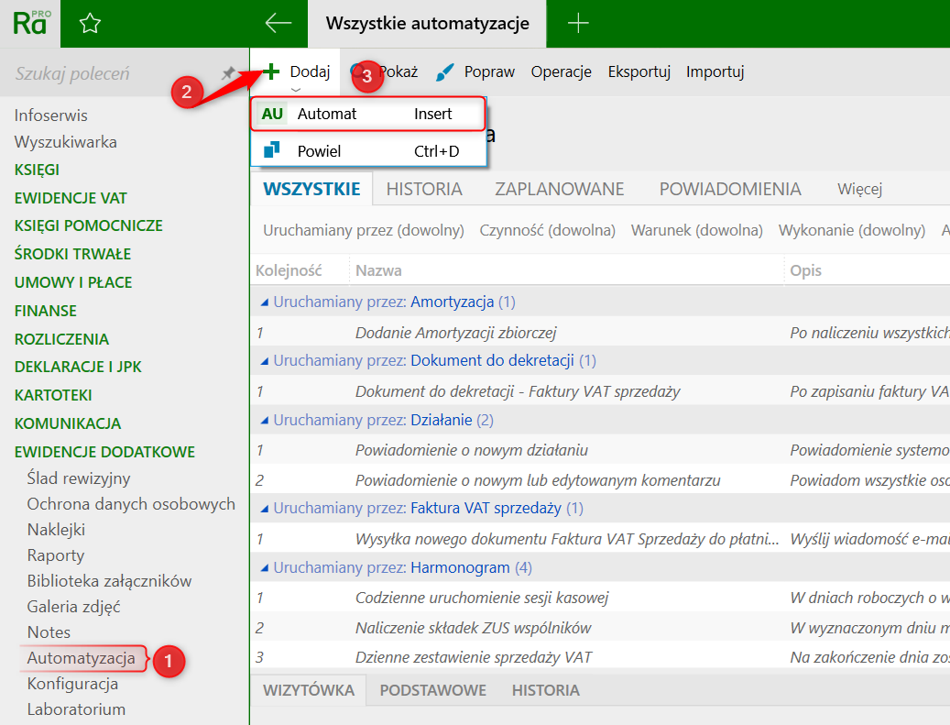Open the Więcej tab menu
950x725 pixels.
859,189
